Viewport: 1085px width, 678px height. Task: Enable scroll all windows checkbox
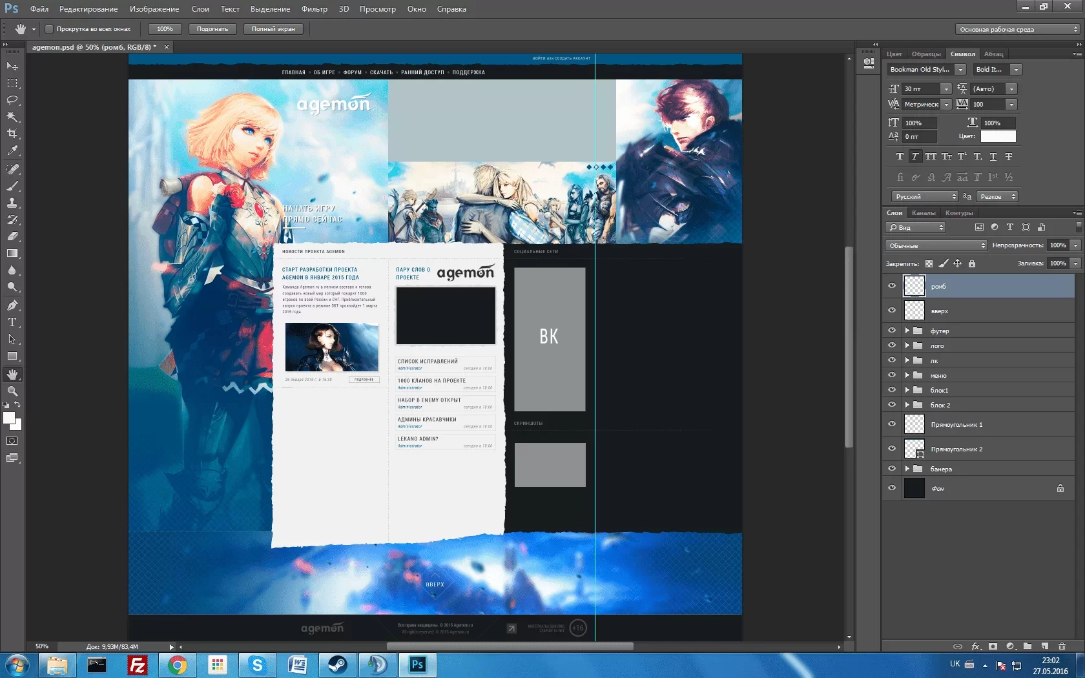pyautogui.click(x=48, y=29)
